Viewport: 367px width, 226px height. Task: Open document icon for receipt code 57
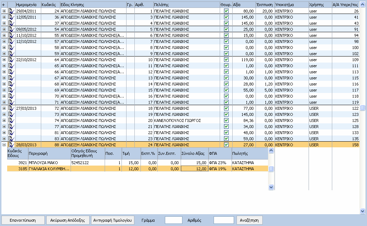pyautogui.click(x=11, y=41)
